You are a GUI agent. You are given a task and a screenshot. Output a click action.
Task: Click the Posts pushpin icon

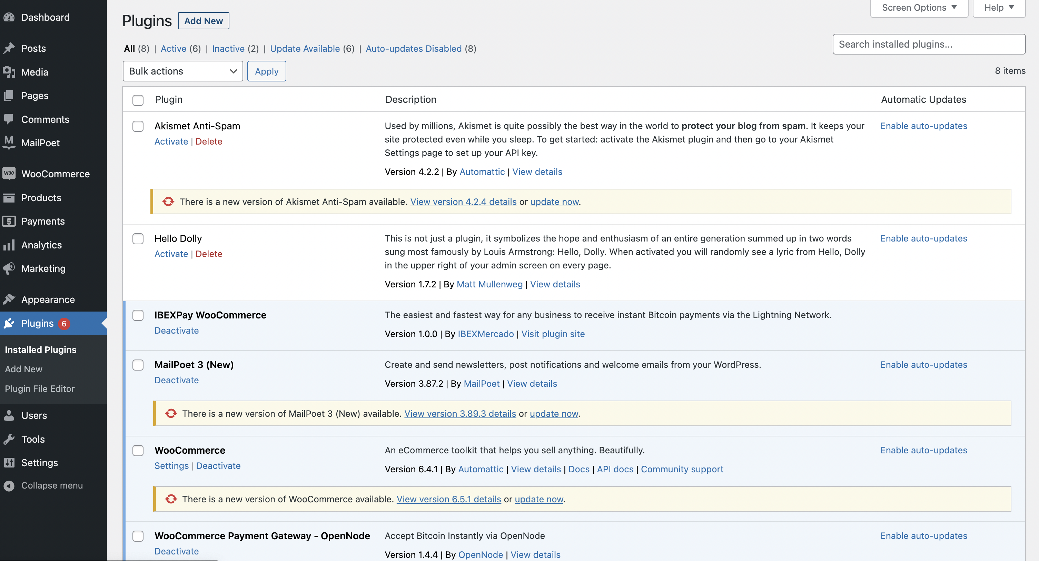click(x=9, y=48)
